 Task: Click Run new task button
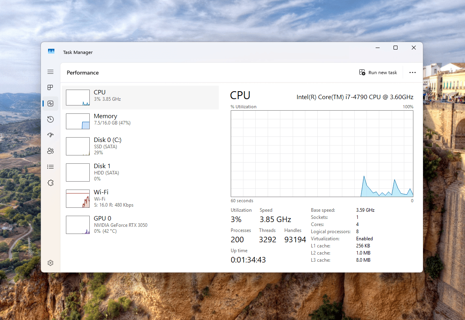coord(378,73)
